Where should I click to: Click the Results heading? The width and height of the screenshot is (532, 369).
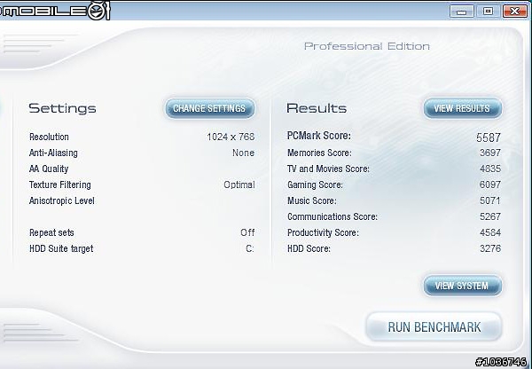pyautogui.click(x=317, y=108)
